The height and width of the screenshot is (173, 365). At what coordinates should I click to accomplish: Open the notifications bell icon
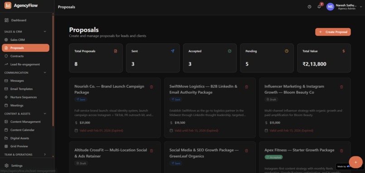319,7
